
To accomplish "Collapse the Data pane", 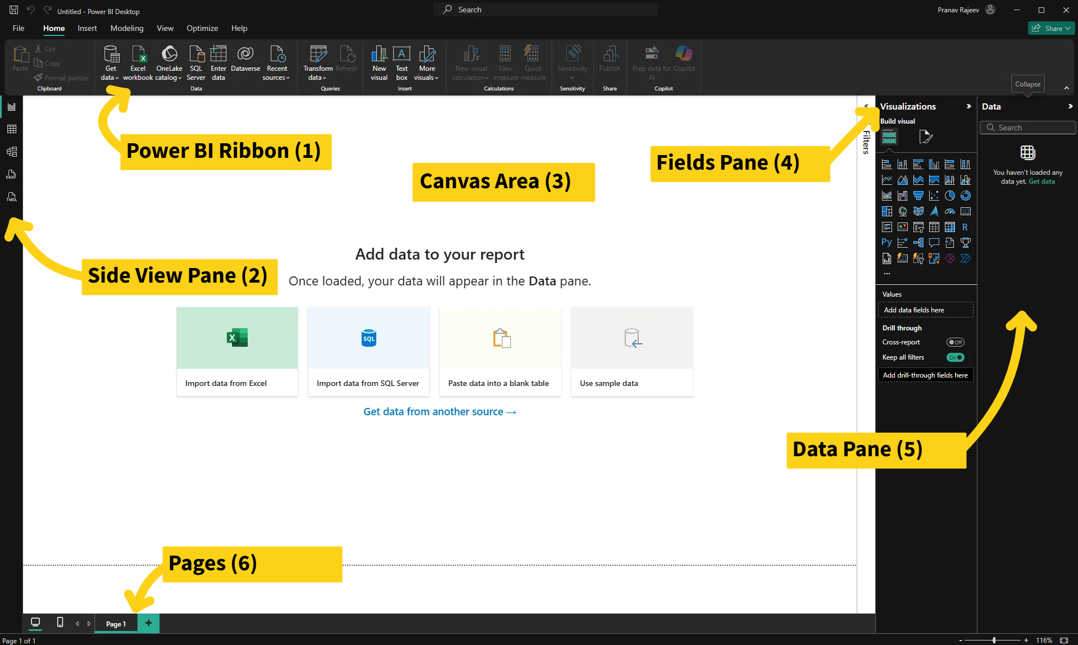I will (x=1070, y=106).
